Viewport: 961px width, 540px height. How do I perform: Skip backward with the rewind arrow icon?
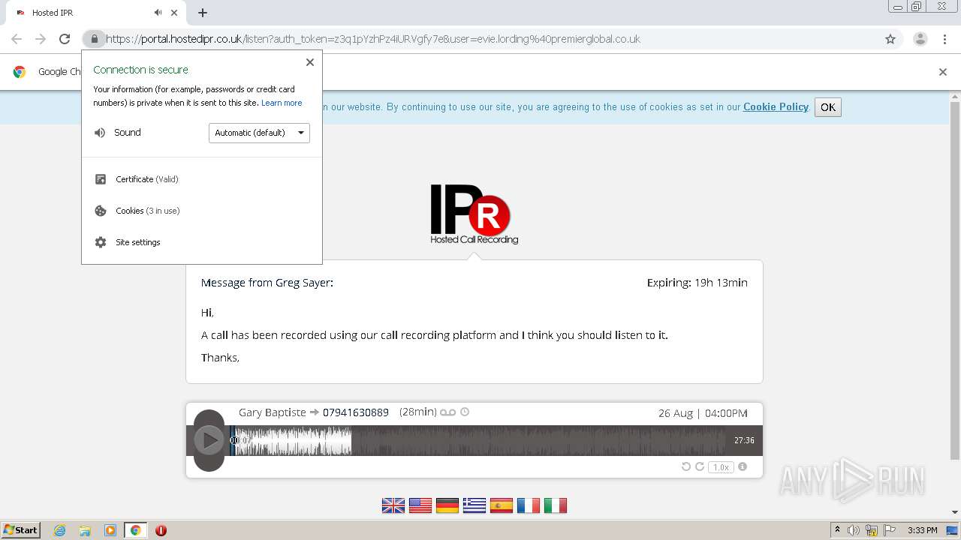tap(685, 466)
